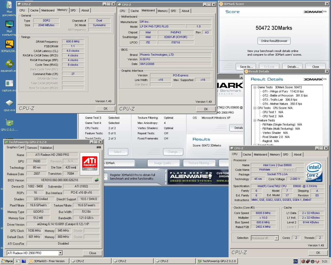Click the GPU Clock 1036 MHz field
This screenshot has height=265, width=331.
coord(35,231)
